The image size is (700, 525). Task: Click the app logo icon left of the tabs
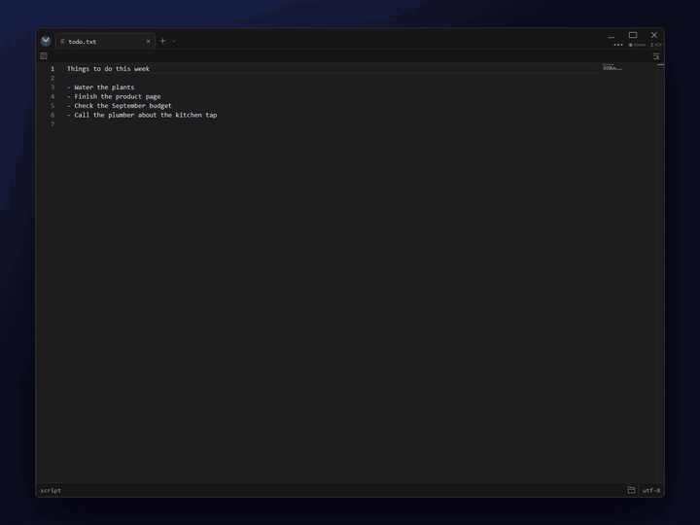tap(46, 41)
